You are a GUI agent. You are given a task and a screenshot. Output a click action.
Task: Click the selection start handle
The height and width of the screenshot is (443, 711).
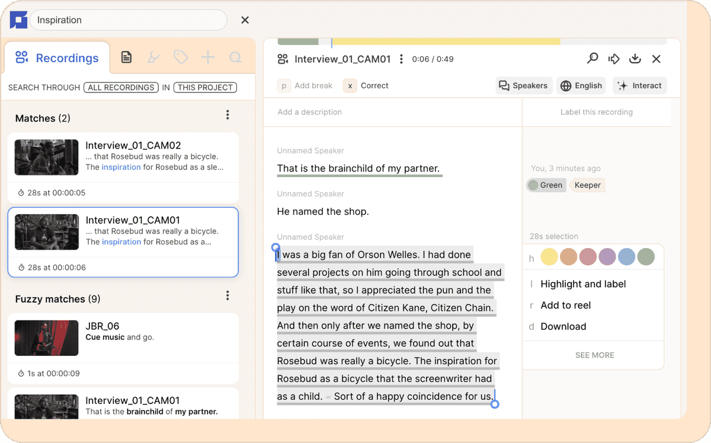coord(276,248)
